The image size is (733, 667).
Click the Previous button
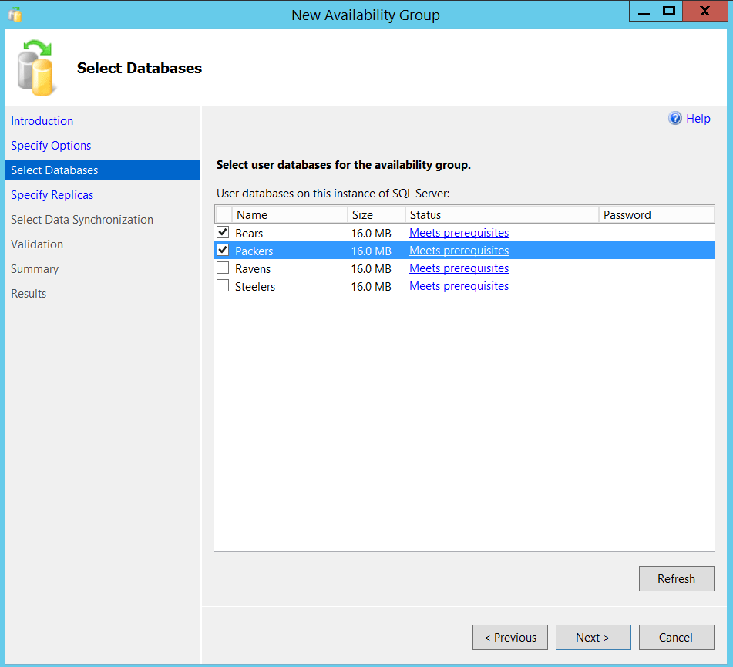(510, 637)
